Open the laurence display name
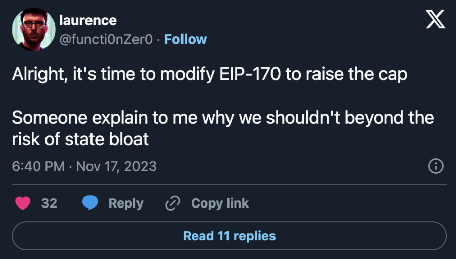 point(88,20)
